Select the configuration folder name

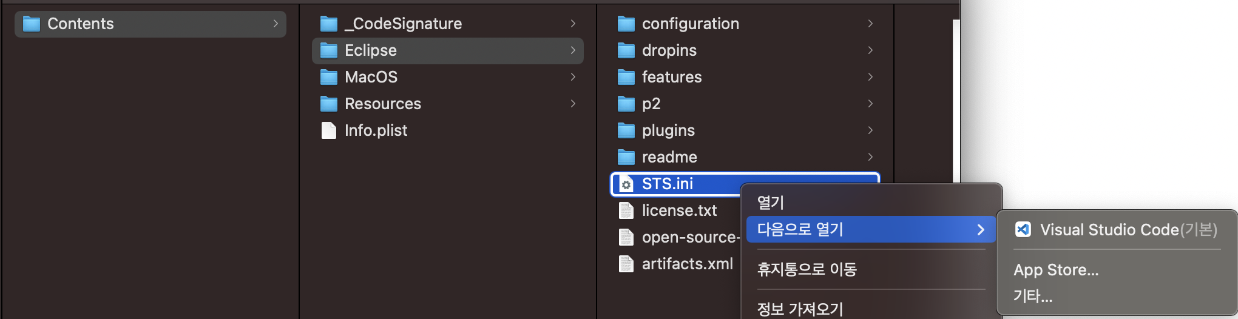(691, 24)
